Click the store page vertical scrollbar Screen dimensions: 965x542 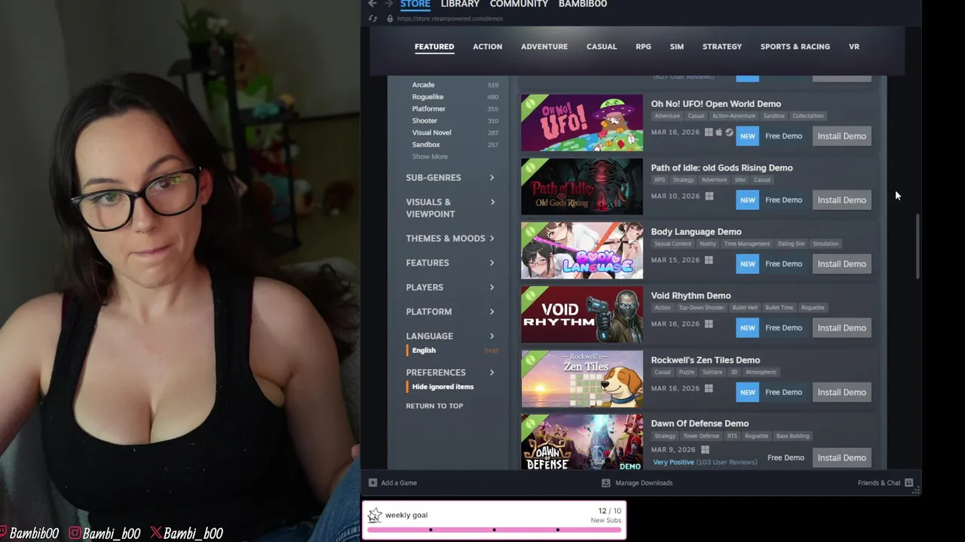(918, 247)
